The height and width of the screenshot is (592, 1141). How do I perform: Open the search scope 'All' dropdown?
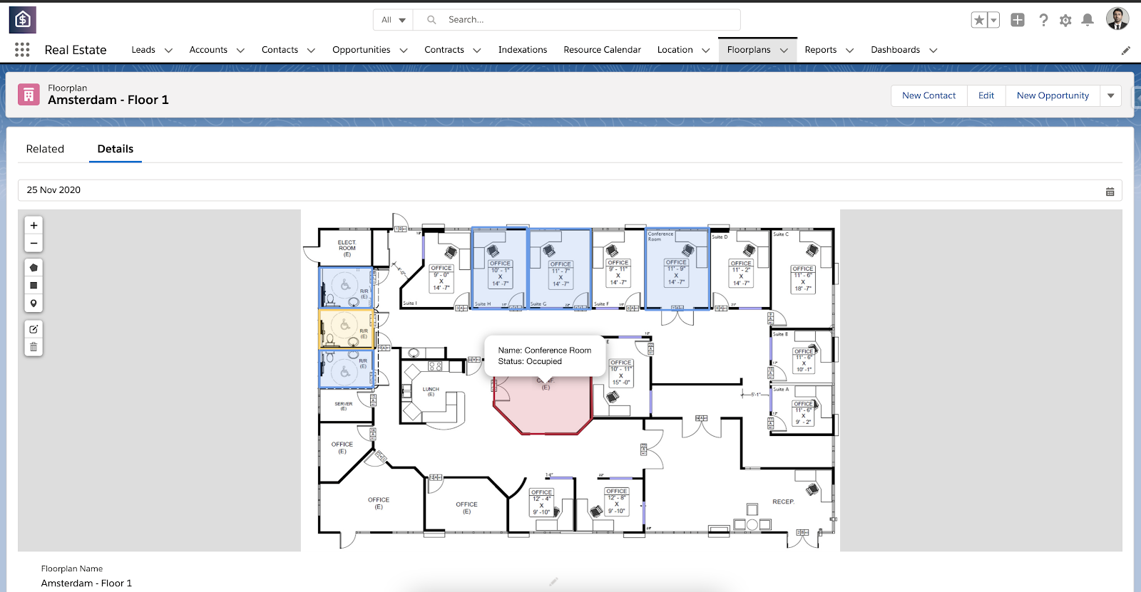coord(393,20)
